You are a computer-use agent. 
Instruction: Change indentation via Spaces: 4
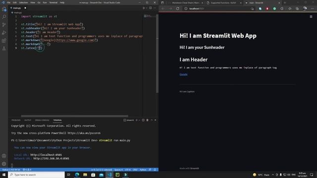[x=118, y=170]
